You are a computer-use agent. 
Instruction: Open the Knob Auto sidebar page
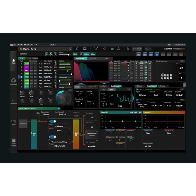point(14,102)
